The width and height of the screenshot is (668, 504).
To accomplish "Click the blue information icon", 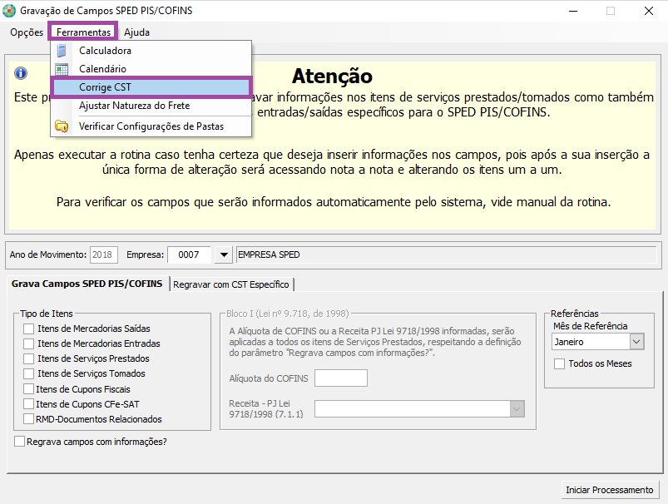I will pos(21,73).
